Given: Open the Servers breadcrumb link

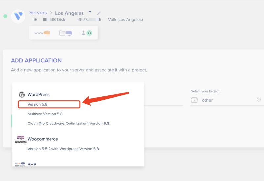Looking at the screenshot, I should click(38, 13).
